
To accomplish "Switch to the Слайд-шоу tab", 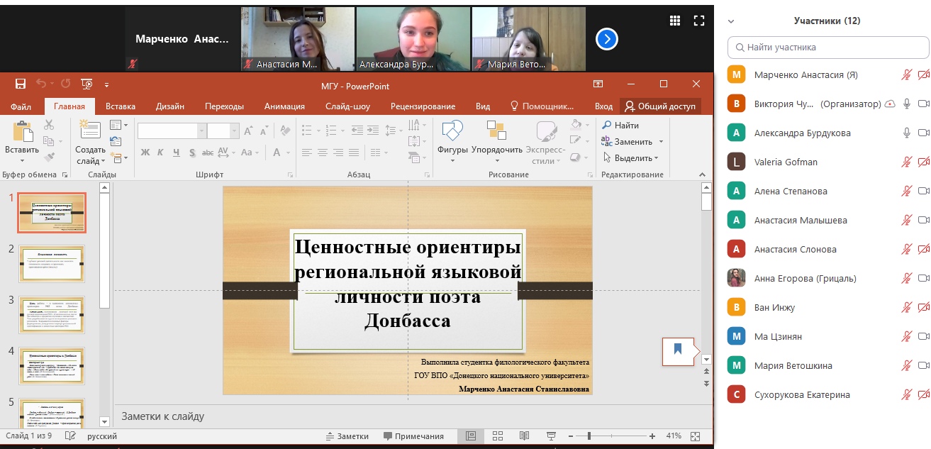I will pyautogui.click(x=347, y=106).
